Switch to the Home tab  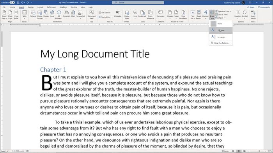pyautogui.click(x=12, y=7)
